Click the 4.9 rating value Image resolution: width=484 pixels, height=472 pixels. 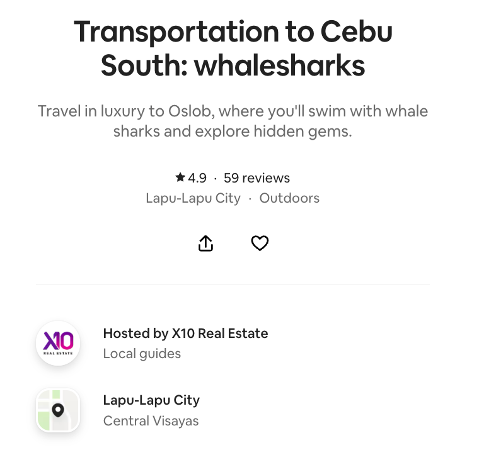[197, 178]
